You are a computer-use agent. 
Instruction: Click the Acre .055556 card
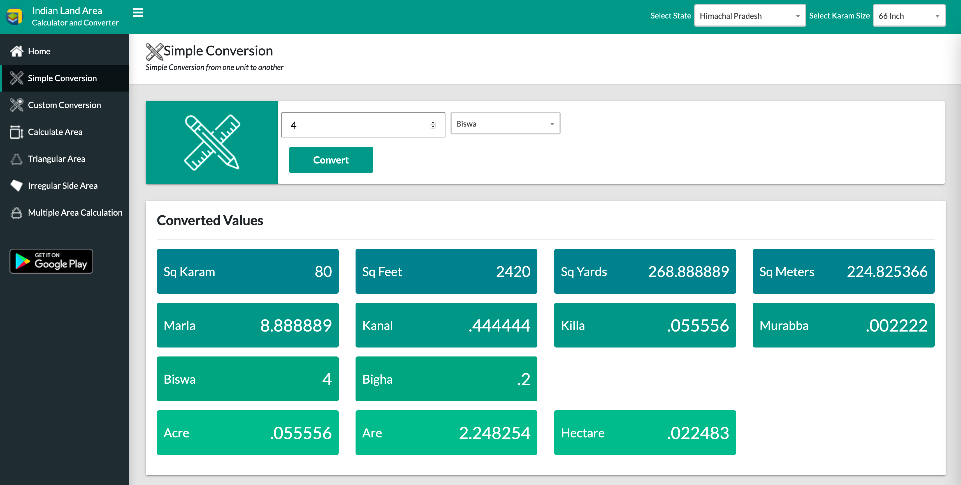(x=248, y=432)
